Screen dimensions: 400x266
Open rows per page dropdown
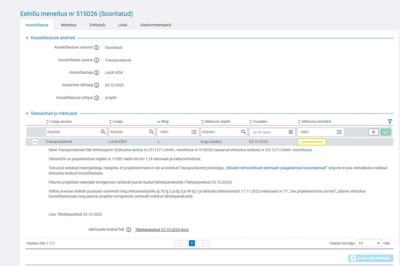coord(368,243)
